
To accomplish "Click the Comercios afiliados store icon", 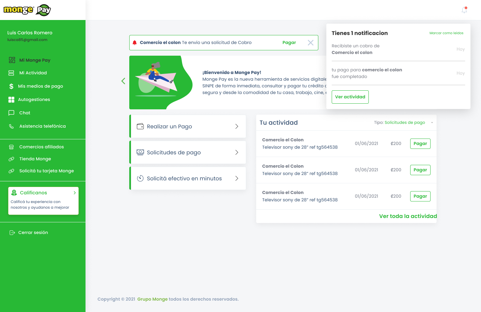I will point(11,147).
